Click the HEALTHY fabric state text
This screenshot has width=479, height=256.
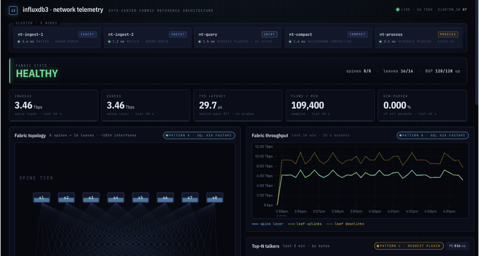click(37, 74)
